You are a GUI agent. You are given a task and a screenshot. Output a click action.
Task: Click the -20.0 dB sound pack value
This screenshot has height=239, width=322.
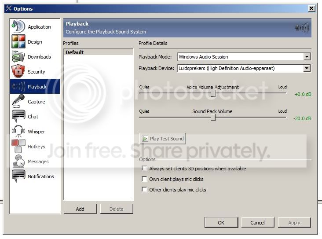[302, 118]
